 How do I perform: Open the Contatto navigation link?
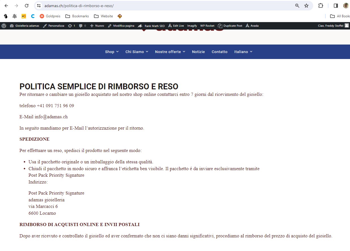(x=219, y=52)
